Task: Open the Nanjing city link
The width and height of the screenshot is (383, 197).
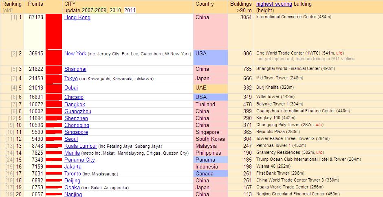Action: pyautogui.click(x=73, y=194)
